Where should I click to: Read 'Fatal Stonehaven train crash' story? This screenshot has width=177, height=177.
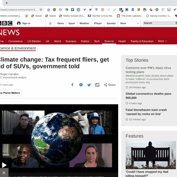146,112
